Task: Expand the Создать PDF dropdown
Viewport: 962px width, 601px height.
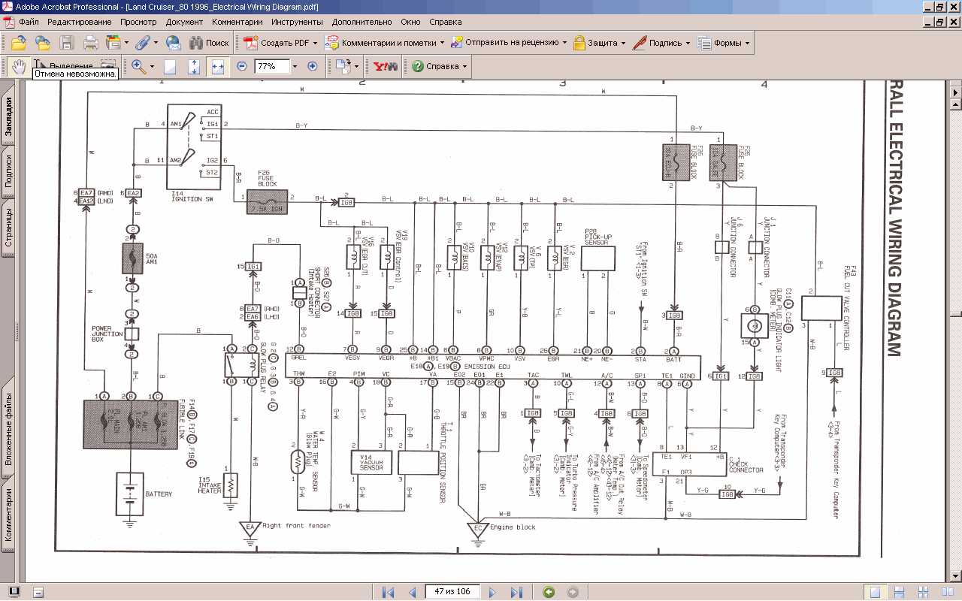Action: 316,43
